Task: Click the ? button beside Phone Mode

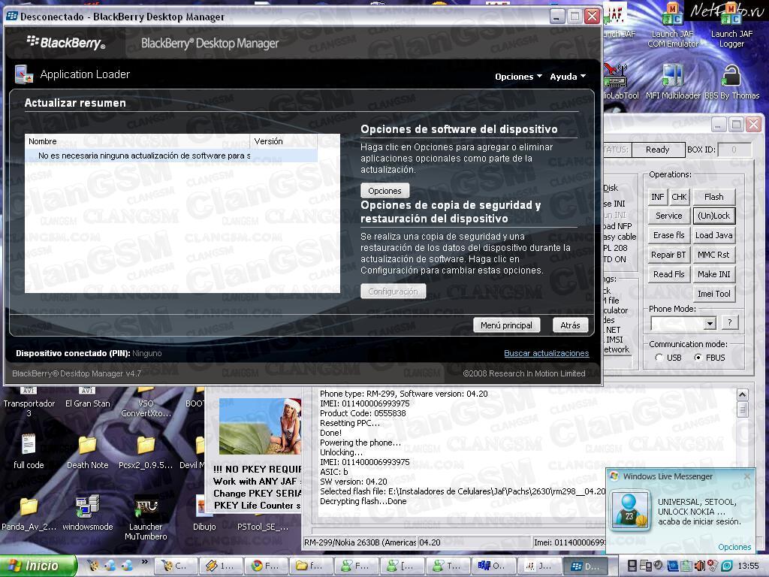Action: [x=730, y=323]
